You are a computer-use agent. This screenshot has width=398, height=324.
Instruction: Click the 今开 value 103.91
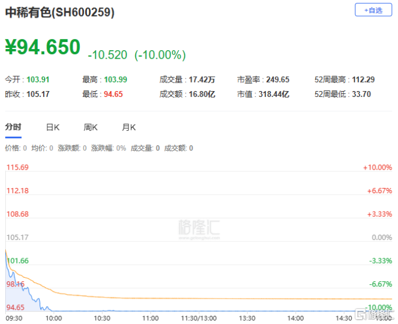(36, 80)
